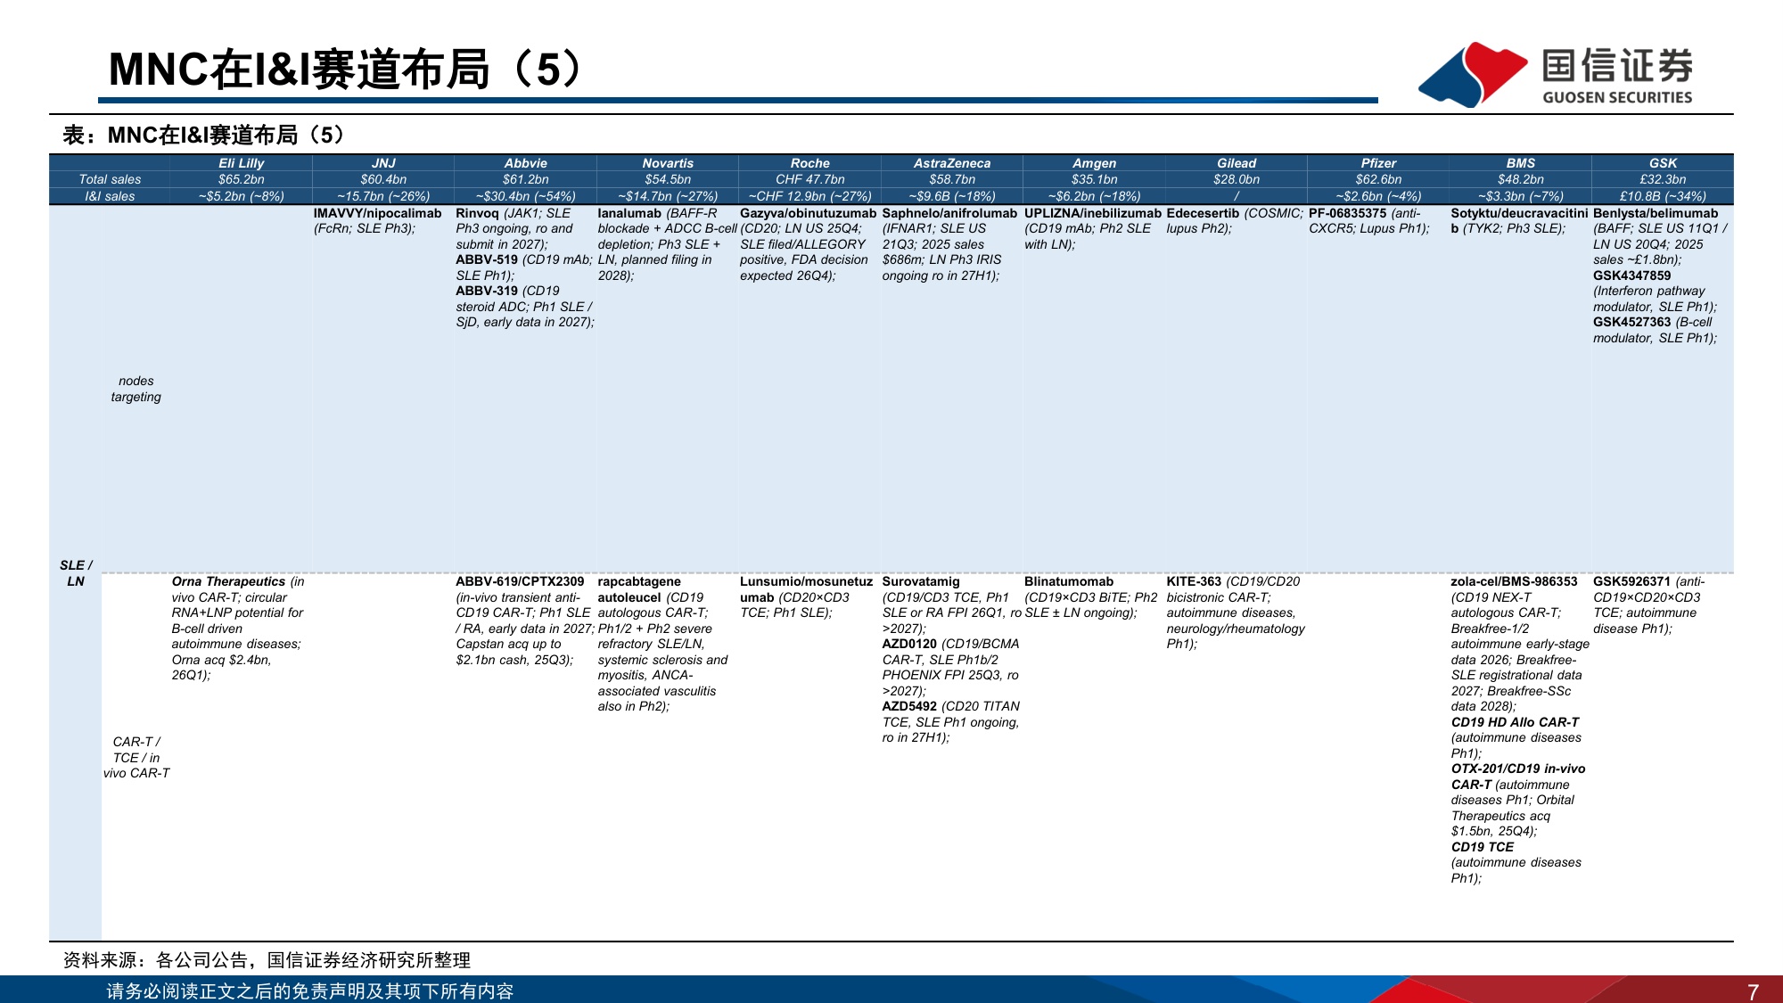Click the BMS column header
Screen dimensions: 1783x1003
point(1521,163)
